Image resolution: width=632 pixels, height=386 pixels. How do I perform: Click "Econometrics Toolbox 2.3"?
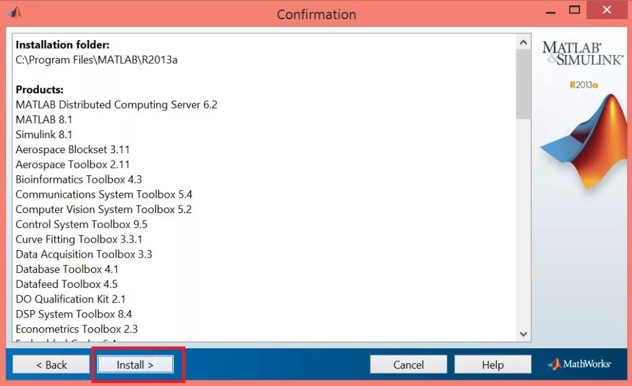click(x=77, y=329)
